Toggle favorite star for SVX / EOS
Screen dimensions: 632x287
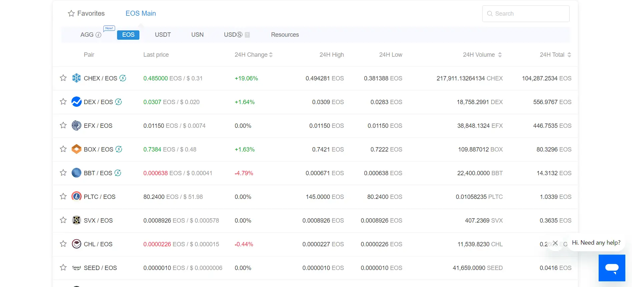tap(63, 220)
